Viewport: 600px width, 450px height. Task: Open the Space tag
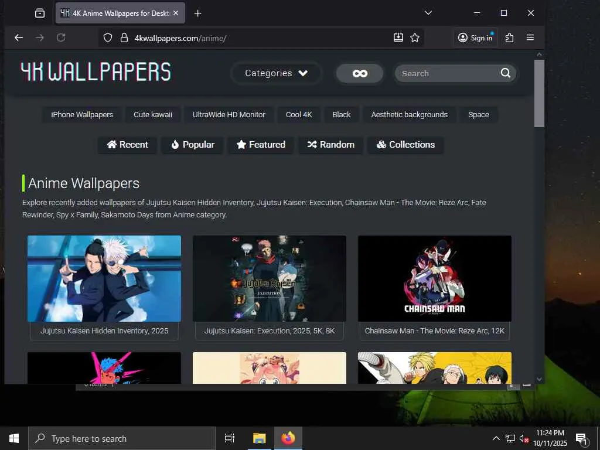pyautogui.click(x=478, y=114)
